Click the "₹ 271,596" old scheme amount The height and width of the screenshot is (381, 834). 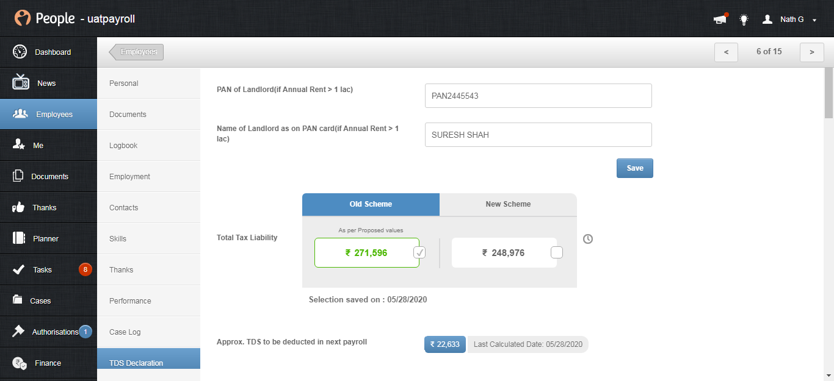[366, 253]
